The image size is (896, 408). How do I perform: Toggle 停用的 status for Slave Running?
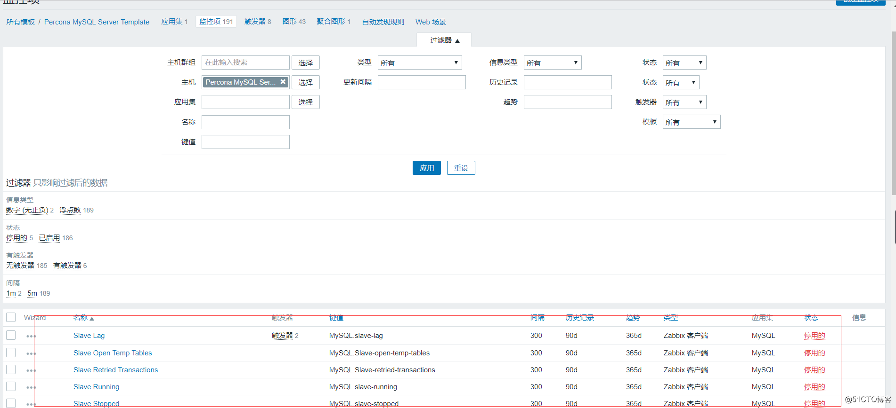(815, 387)
